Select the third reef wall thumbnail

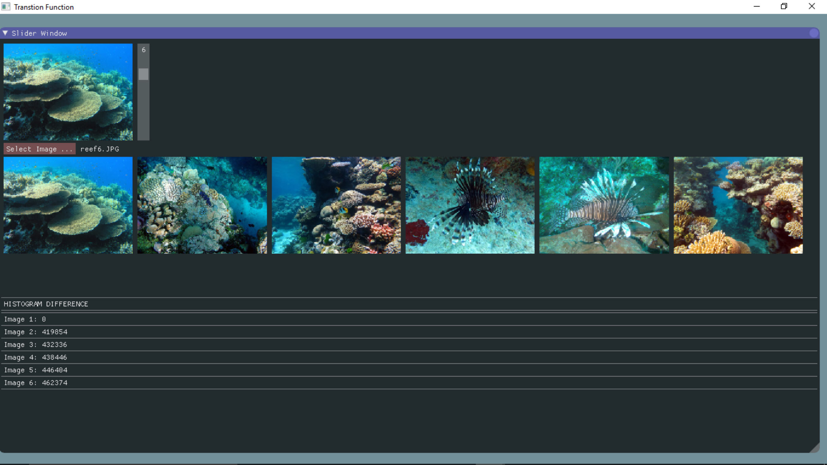(336, 205)
